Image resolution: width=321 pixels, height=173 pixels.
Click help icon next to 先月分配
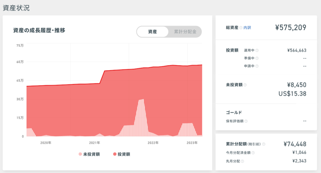(x=242, y=161)
